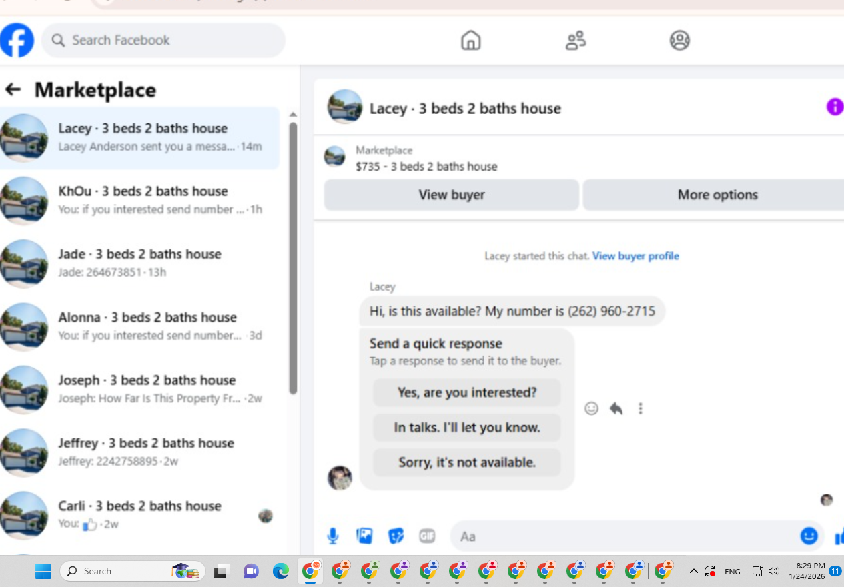The width and height of the screenshot is (844, 587).
Task: Click Lacey's small avatar beside quick responses
Action: coord(340,478)
